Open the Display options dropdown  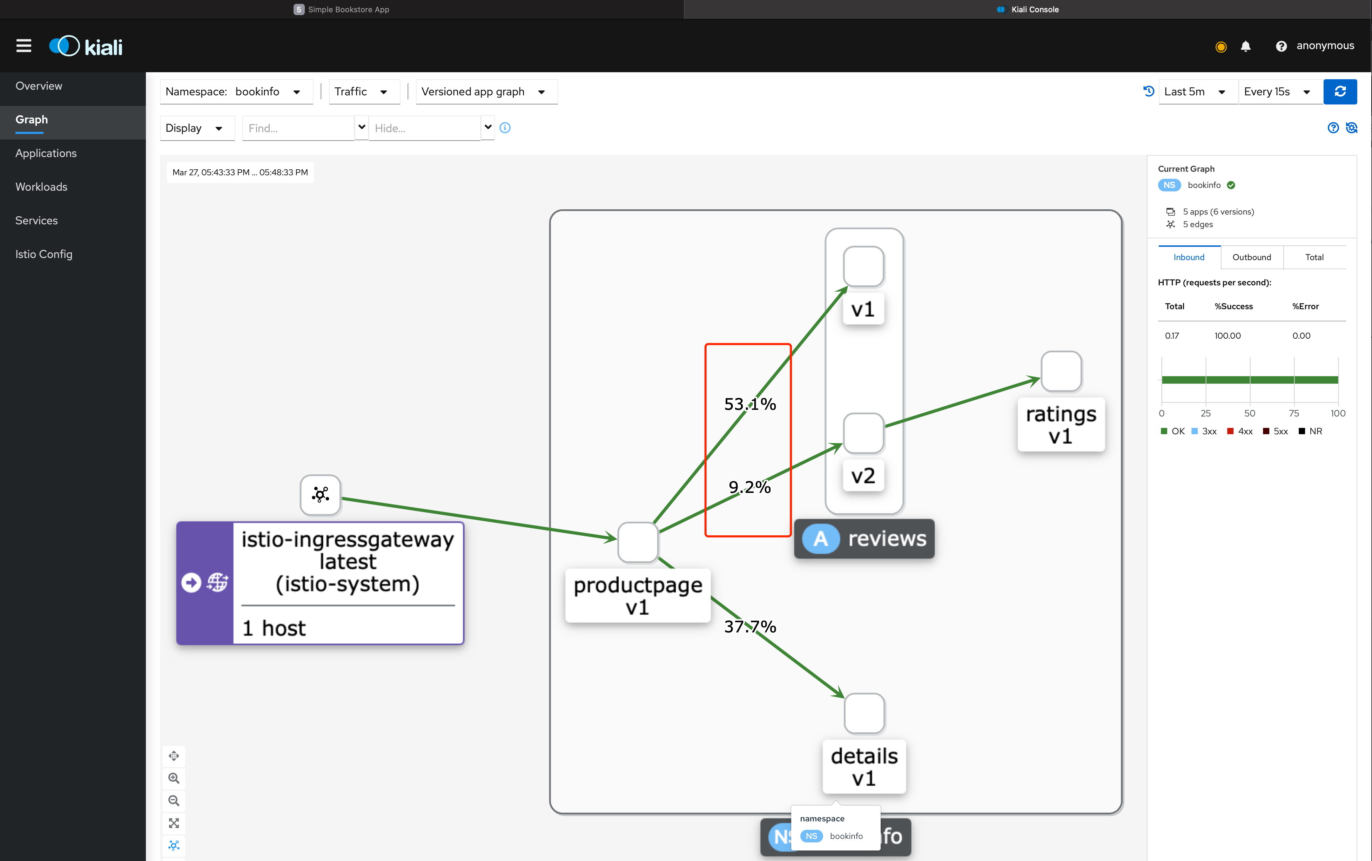197,128
